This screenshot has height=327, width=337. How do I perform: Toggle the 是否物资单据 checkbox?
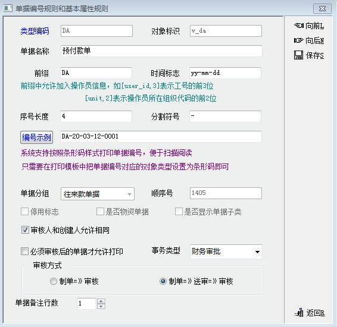[100, 211]
